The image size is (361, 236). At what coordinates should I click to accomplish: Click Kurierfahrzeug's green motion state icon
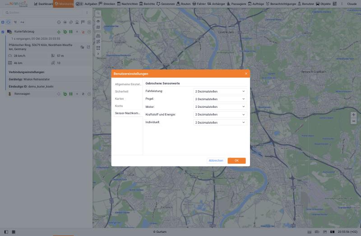tap(65, 32)
